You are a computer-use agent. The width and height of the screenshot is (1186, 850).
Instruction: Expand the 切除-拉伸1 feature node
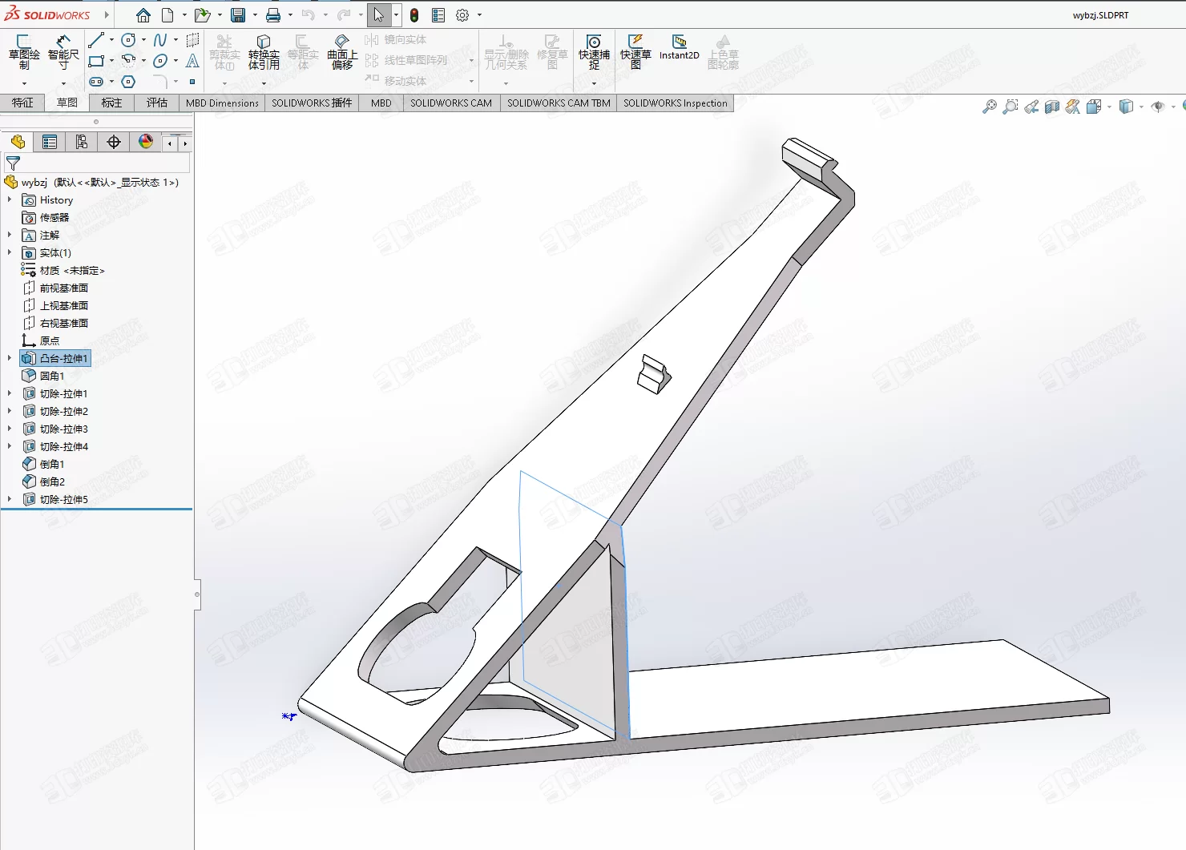10,393
